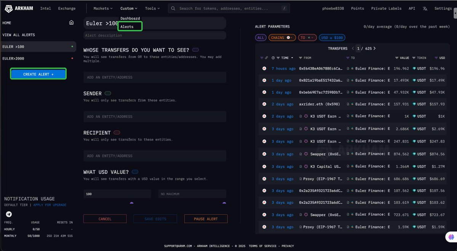Select the EULER>2000 alert
The image size is (457, 251).
tap(38, 58)
